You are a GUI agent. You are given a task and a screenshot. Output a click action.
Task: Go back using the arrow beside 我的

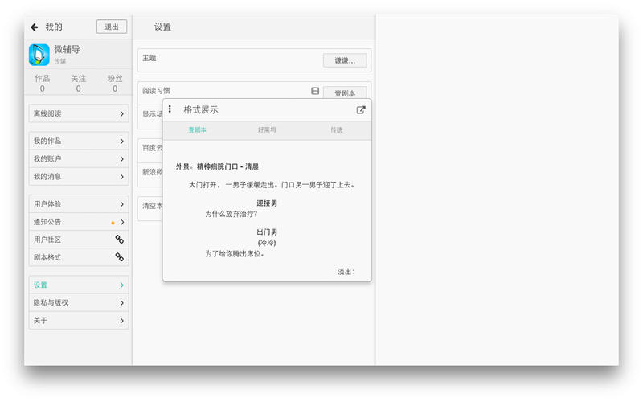(35, 27)
